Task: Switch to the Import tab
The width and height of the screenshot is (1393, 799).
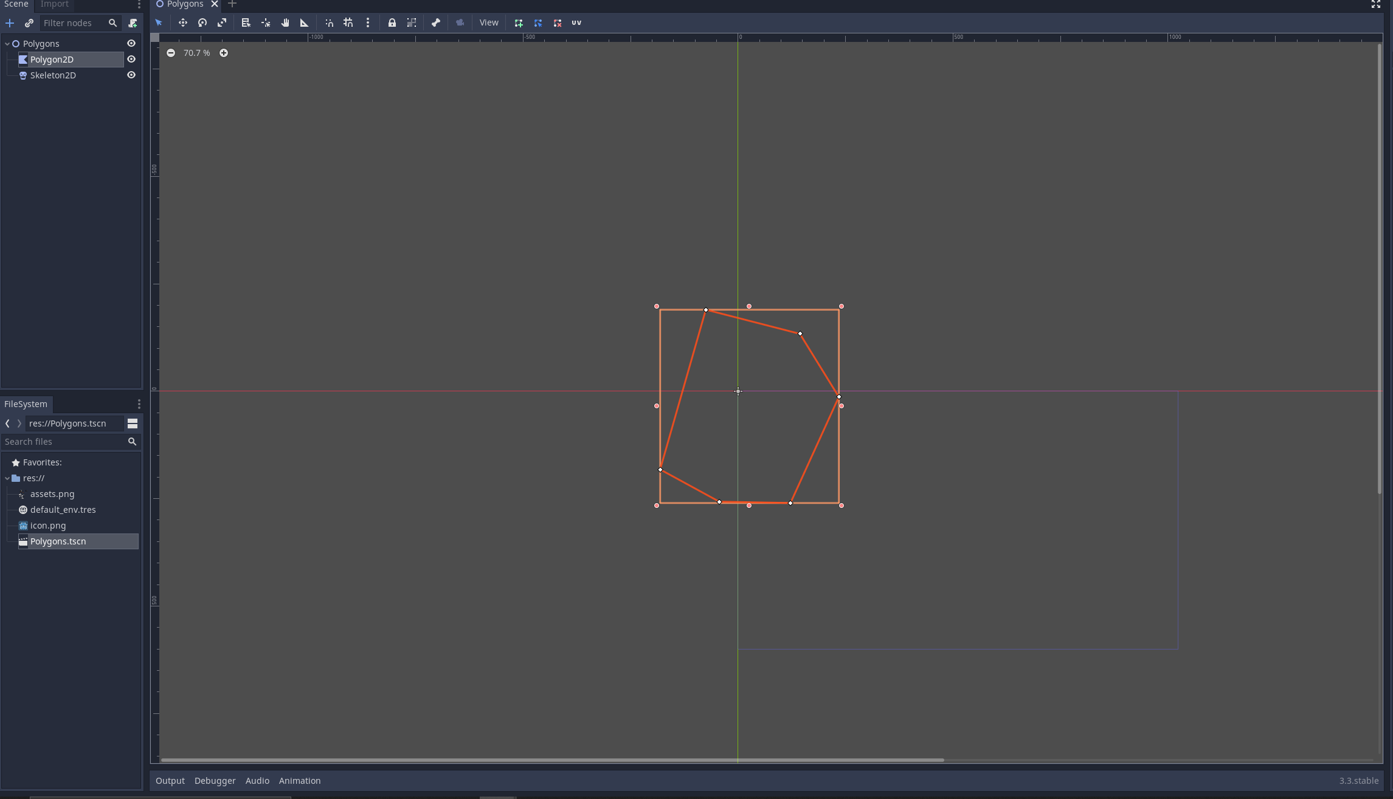Action: click(x=54, y=4)
